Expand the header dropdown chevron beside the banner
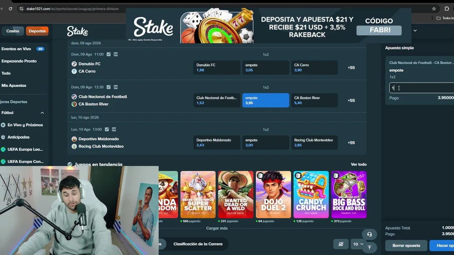 click(415, 31)
